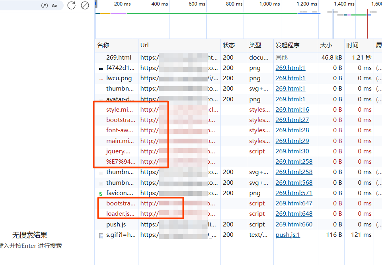This screenshot has width=382, height=265.
Task: Open the 269.html:16 initiator link
Action: click(x=292, y=110)
